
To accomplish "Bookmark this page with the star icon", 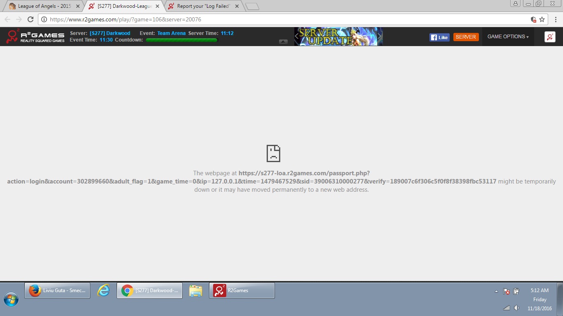I will (x=542, y=19).
